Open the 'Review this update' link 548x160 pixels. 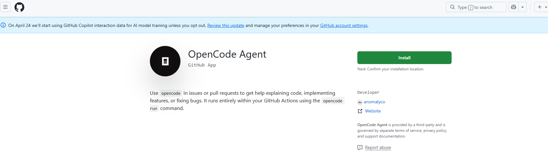(226, 25)
